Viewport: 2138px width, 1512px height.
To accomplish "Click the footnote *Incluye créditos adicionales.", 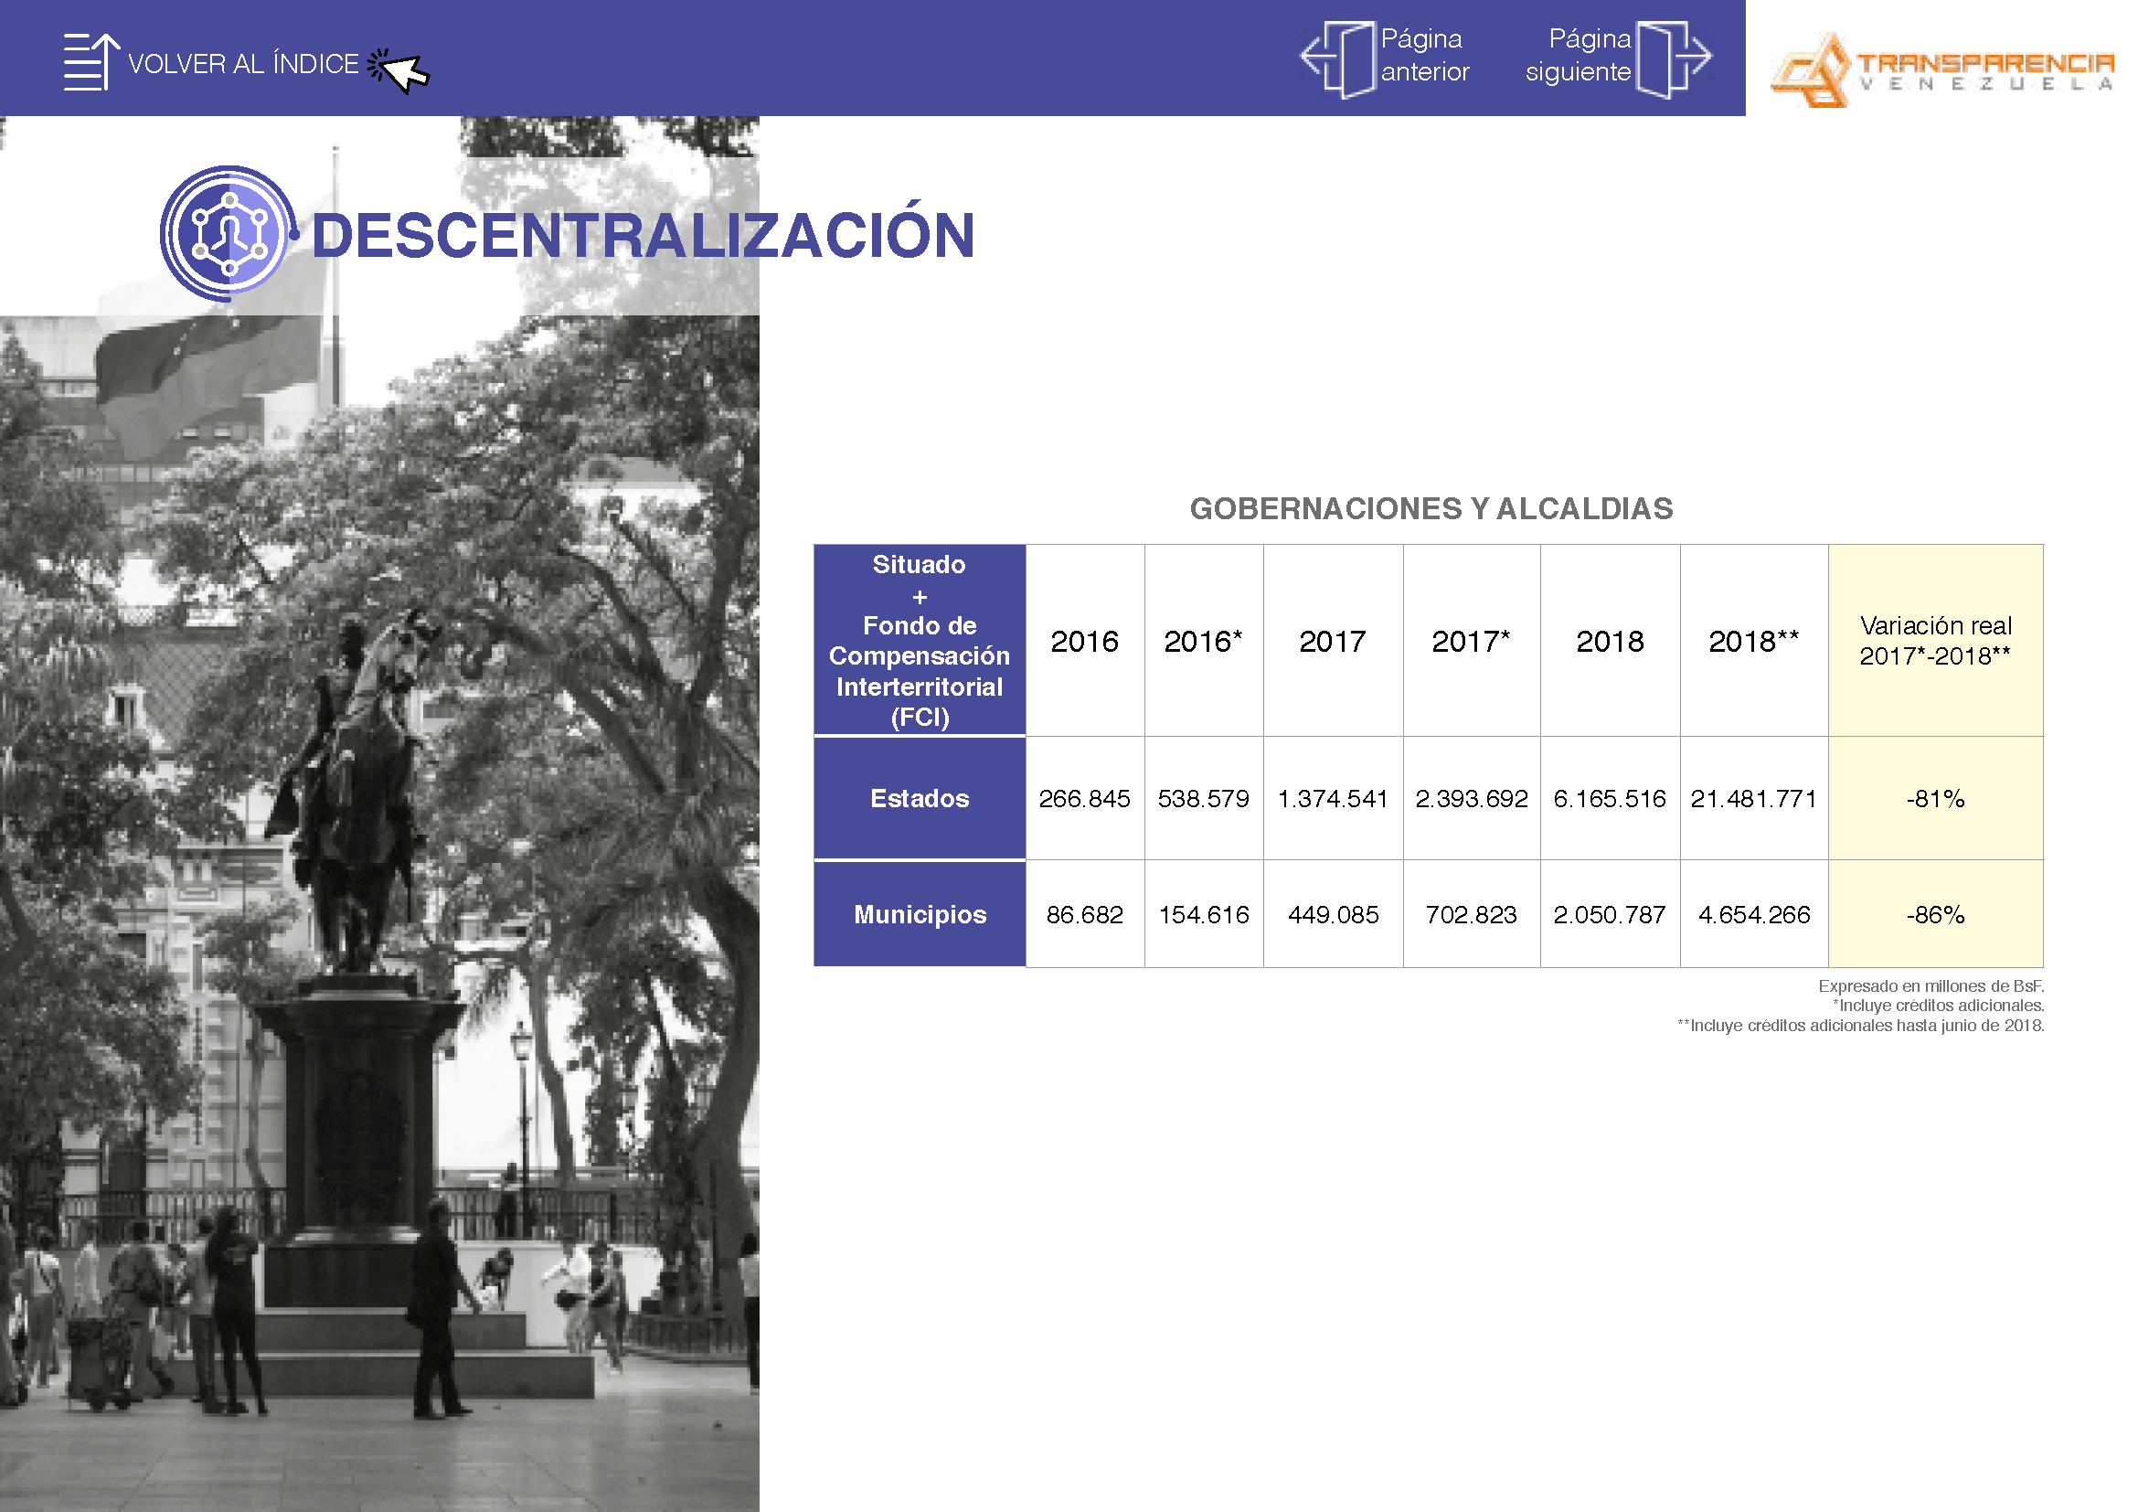I will [x=1938, y=1006].
